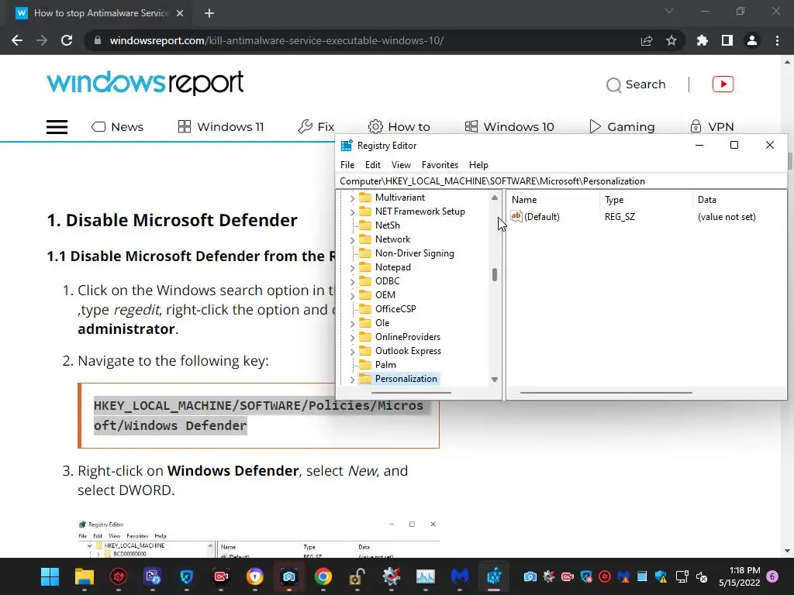The height and width of the screenshot is (595, 794).
Task: Open the notification count badge
Action: point(772,576)
